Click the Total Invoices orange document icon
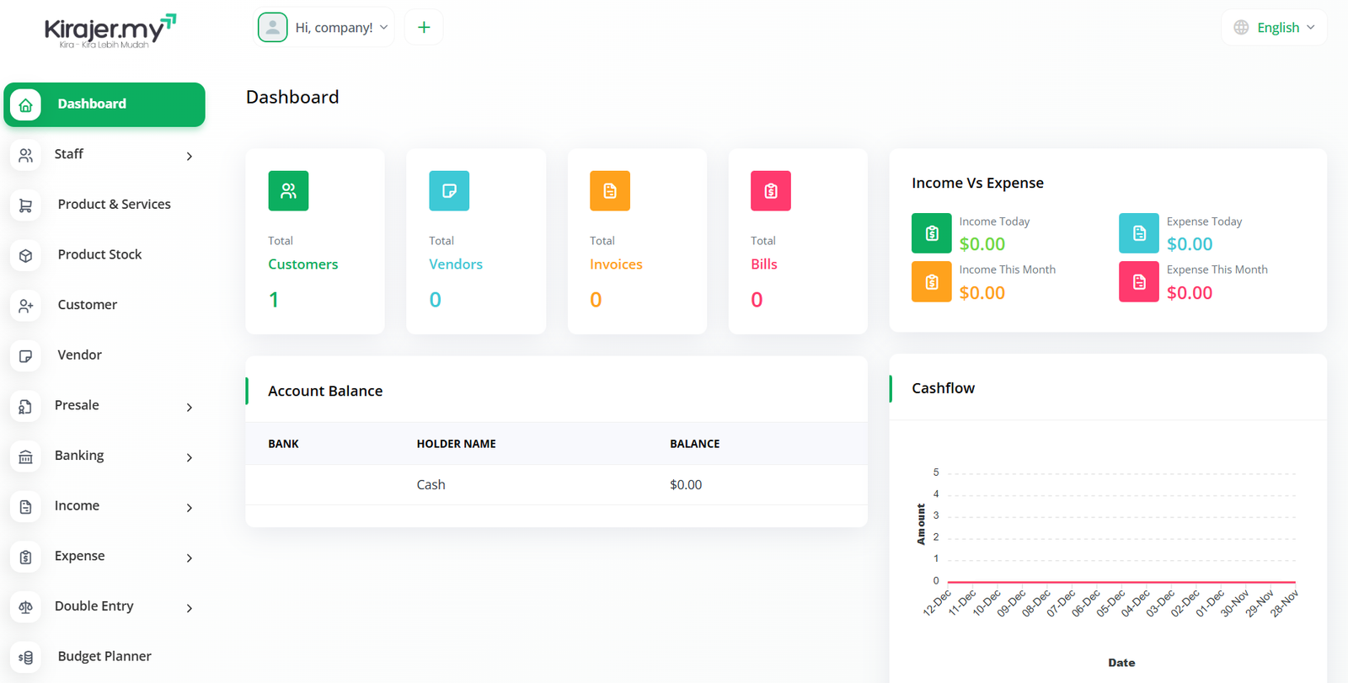 (610, 191)
